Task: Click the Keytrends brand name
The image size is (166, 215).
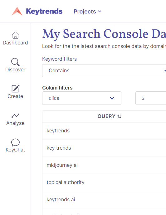Action: pos(44,11)
